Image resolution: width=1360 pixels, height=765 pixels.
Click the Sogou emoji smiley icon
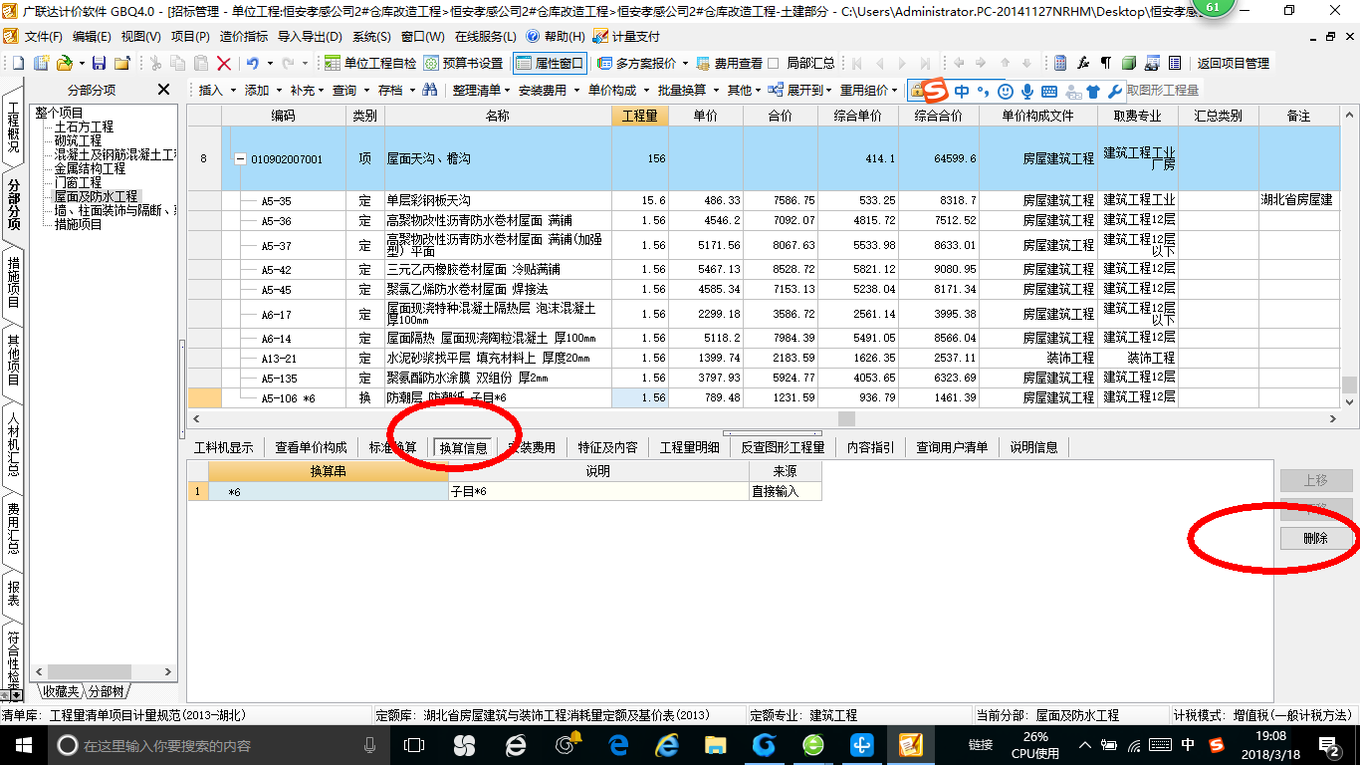coord(1006,91)
